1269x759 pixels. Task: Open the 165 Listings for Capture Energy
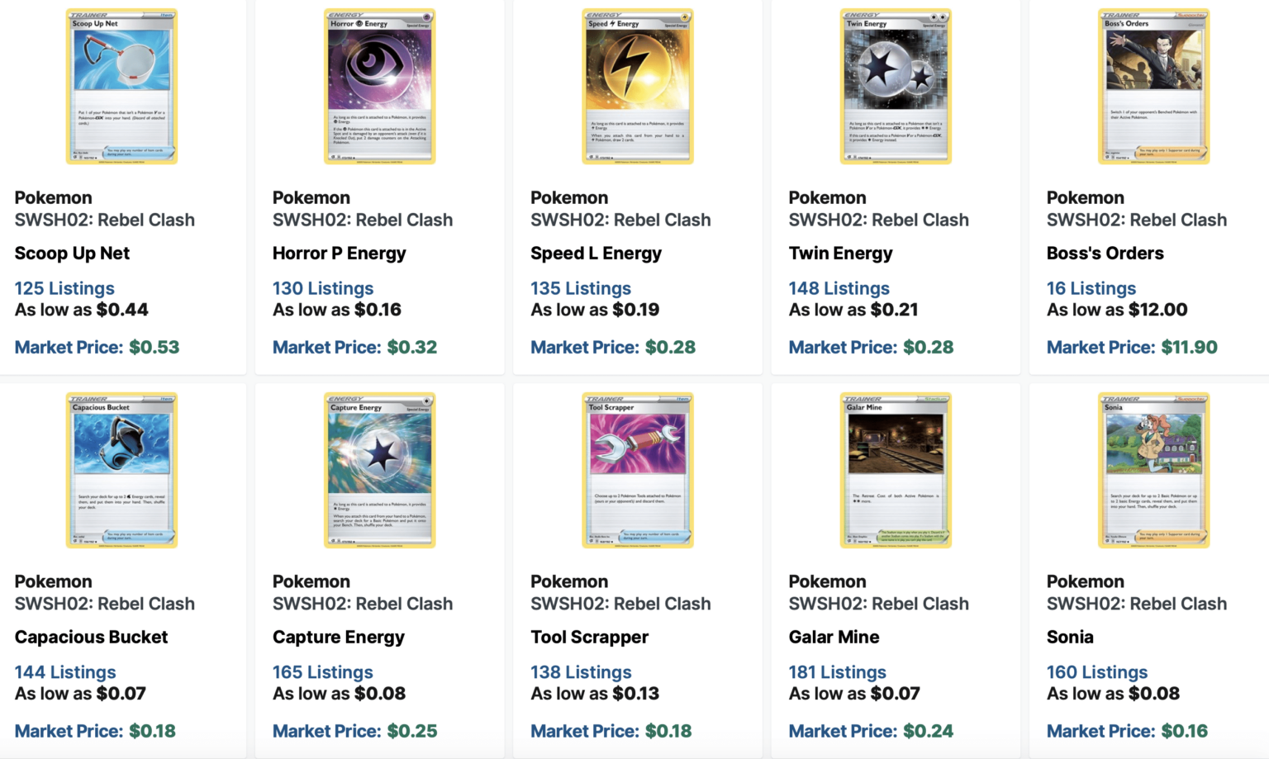[322, 671]
